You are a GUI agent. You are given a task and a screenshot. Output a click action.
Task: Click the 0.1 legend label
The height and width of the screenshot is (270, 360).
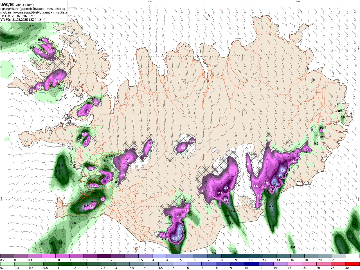pos(2,268)
